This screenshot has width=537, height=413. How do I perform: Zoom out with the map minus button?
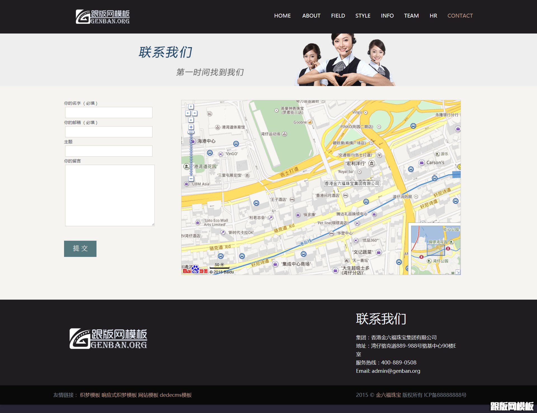tap(191, 179)
